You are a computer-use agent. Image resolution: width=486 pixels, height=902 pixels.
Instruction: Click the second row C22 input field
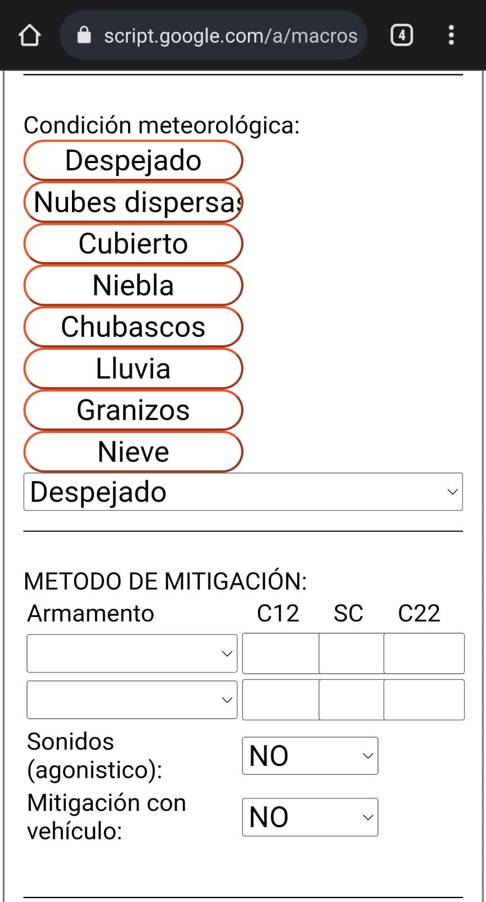[x=424, y=700]
